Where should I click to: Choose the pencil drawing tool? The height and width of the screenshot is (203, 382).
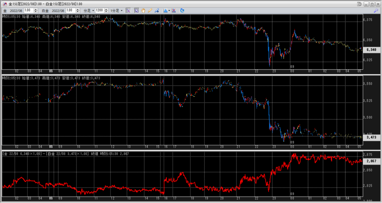pyautogui.click(x=150, y=10)
